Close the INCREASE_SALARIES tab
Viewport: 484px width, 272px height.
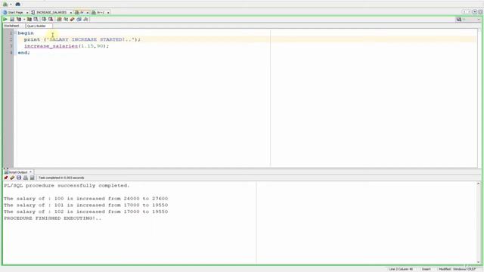70,13
